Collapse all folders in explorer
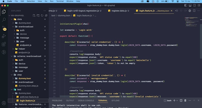The width and height of the screenshot is (202, 108). (46, 15)
